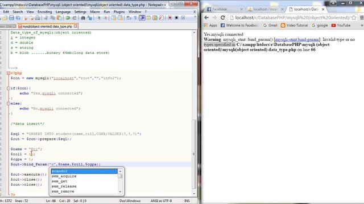The width and height of the screenshot is (364, 204).
Task: Choose sem_release from autocomplete list
Action: coord(84,186)
